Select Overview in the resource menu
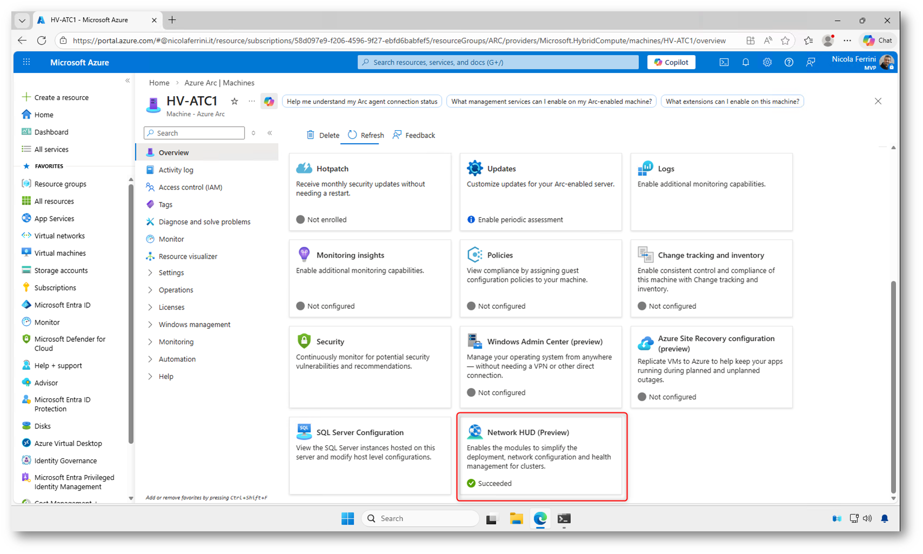Screen dimensions: 923x554 pos(207,153)
